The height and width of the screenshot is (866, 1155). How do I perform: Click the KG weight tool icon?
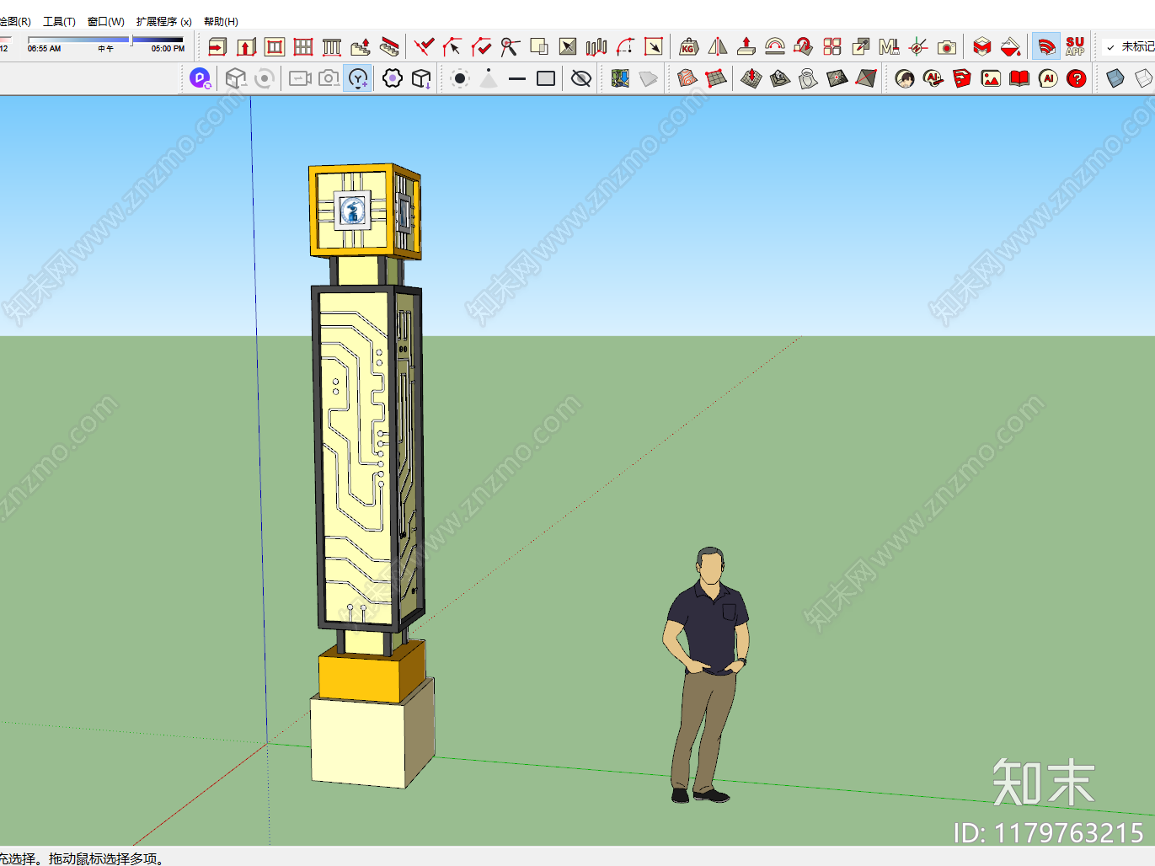689,47
